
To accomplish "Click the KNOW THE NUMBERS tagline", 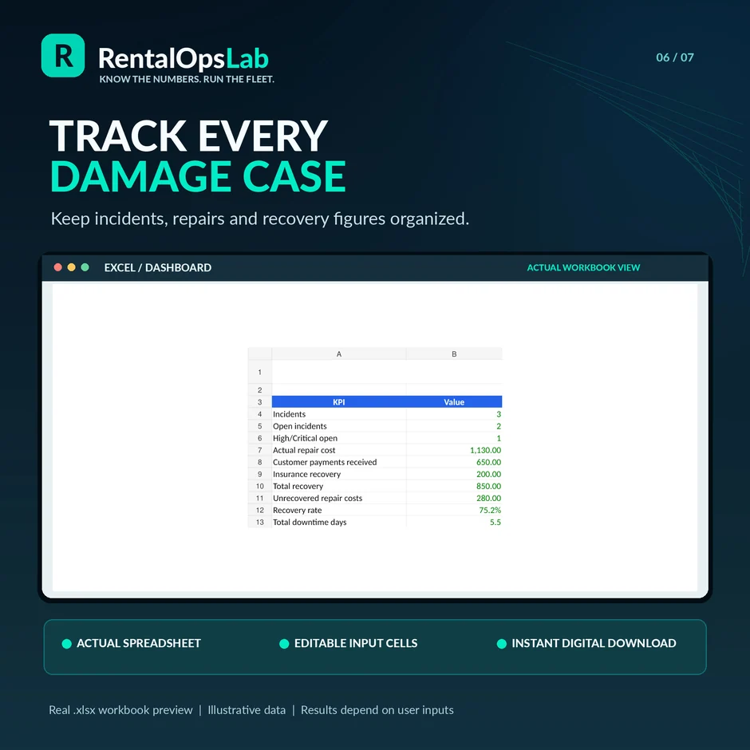I will tap(187, 80).
